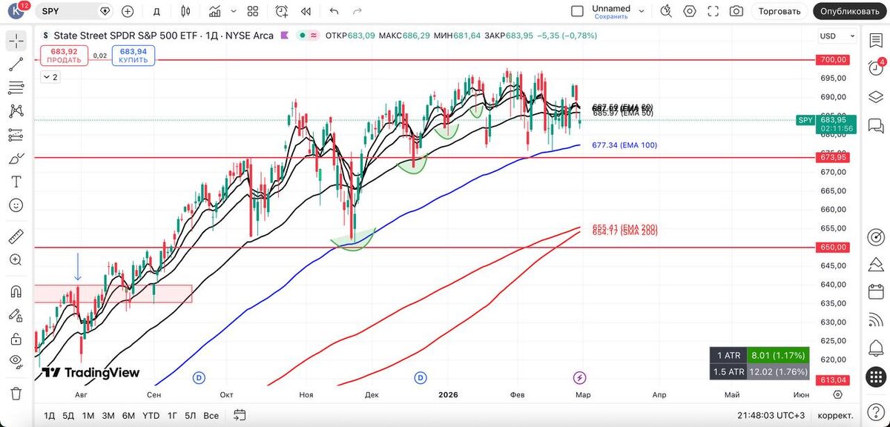The width and height of the screenshot is (890, 427).
Task: Activate the zoom in tool
Action: point(16,259)
